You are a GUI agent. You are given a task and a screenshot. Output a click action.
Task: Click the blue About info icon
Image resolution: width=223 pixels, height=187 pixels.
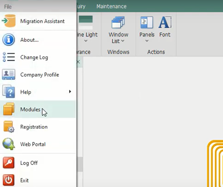(x=9, y=39)
